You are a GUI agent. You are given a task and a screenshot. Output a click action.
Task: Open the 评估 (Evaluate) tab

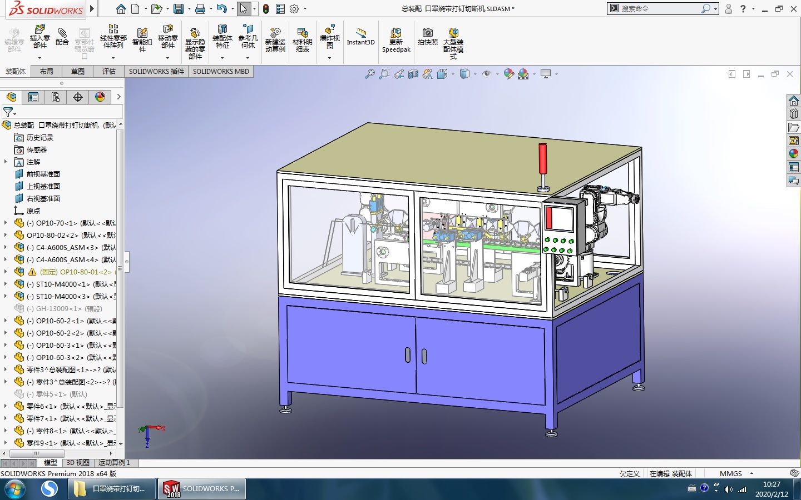(x=109, y=72)
